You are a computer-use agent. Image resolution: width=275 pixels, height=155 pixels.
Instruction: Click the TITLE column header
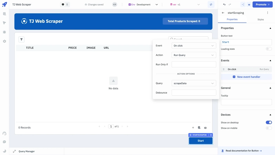coord(30,48)
